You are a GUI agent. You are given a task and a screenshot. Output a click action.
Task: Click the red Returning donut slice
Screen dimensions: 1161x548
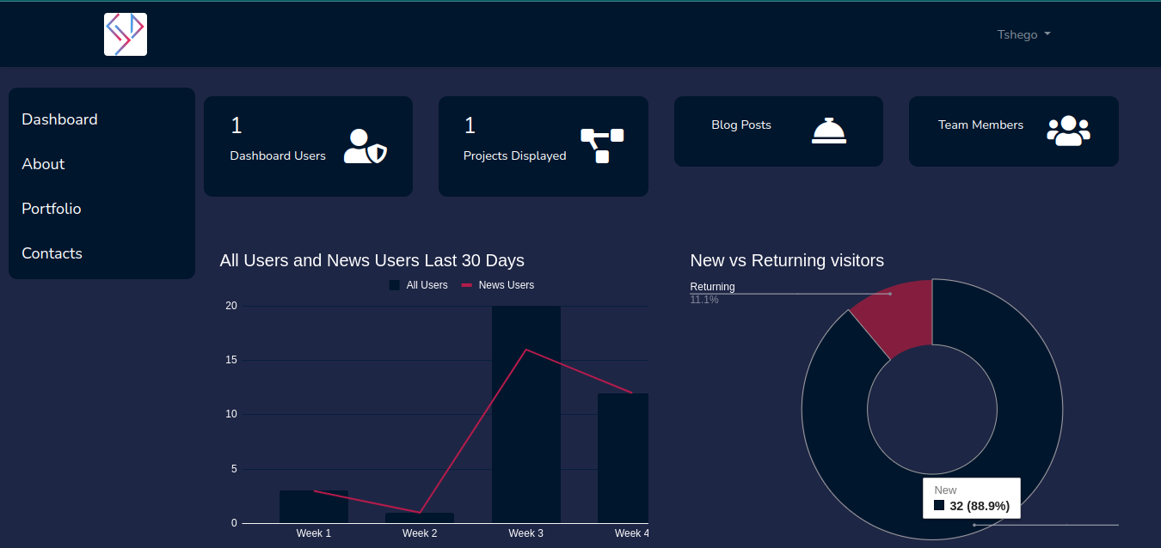tap(899, 316)
